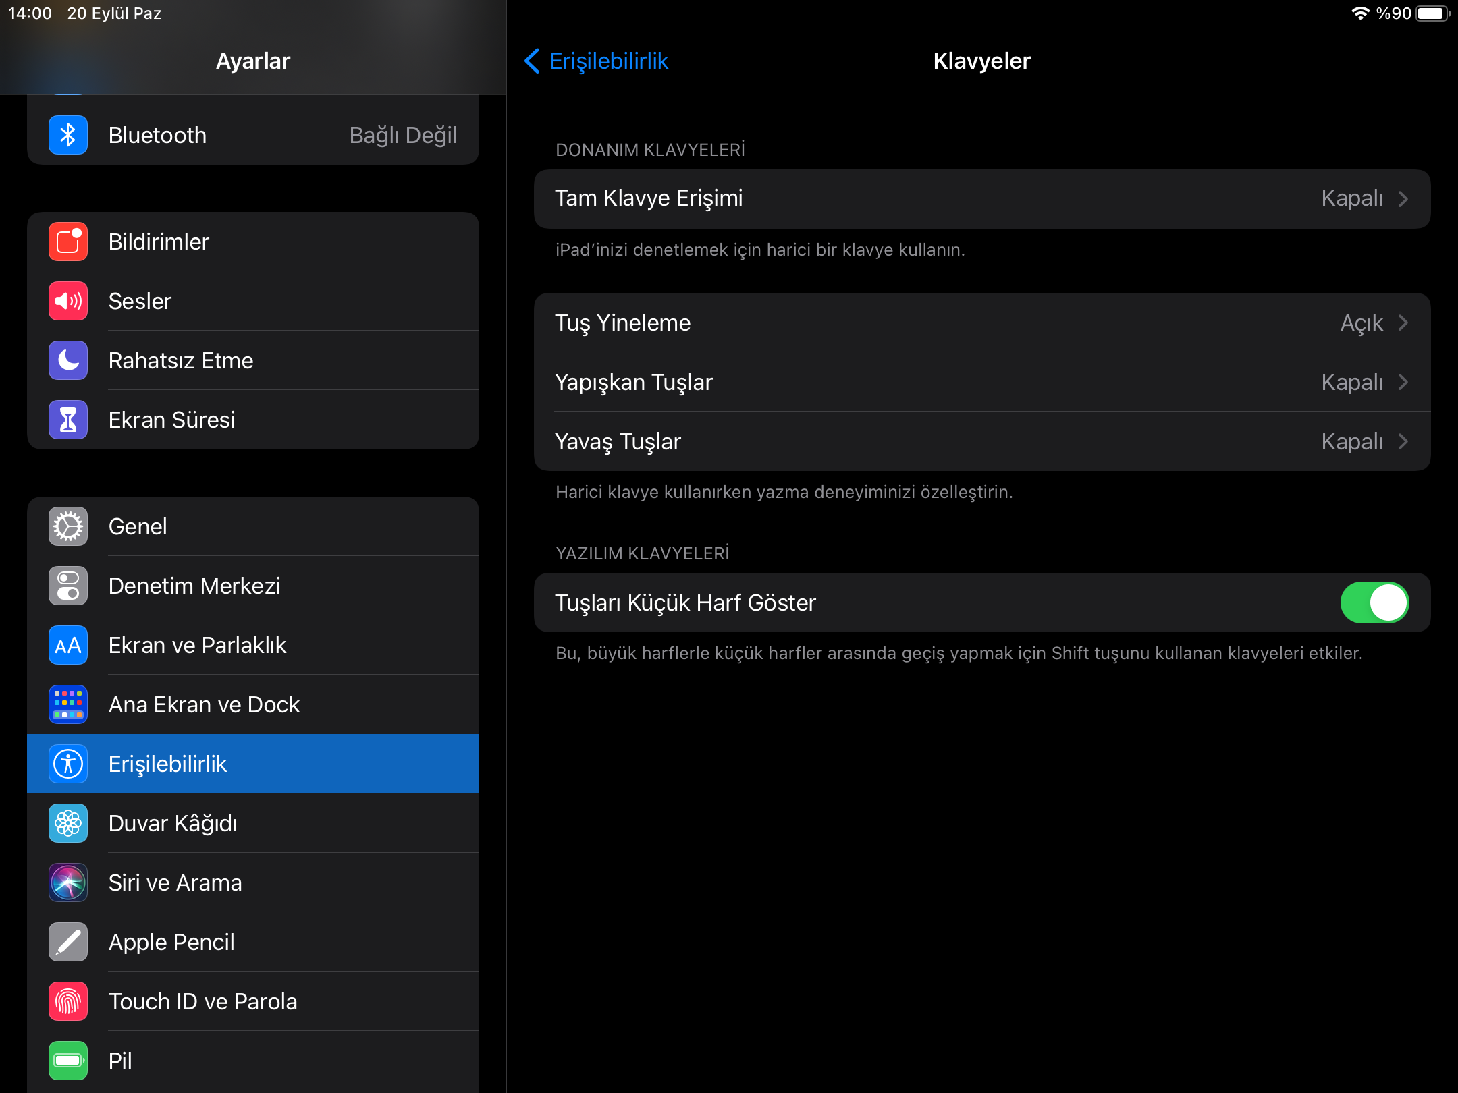Tap the Bluetooth icon in sidebar
Screen dimensions: 1458x1093
(x=67, y=135)
